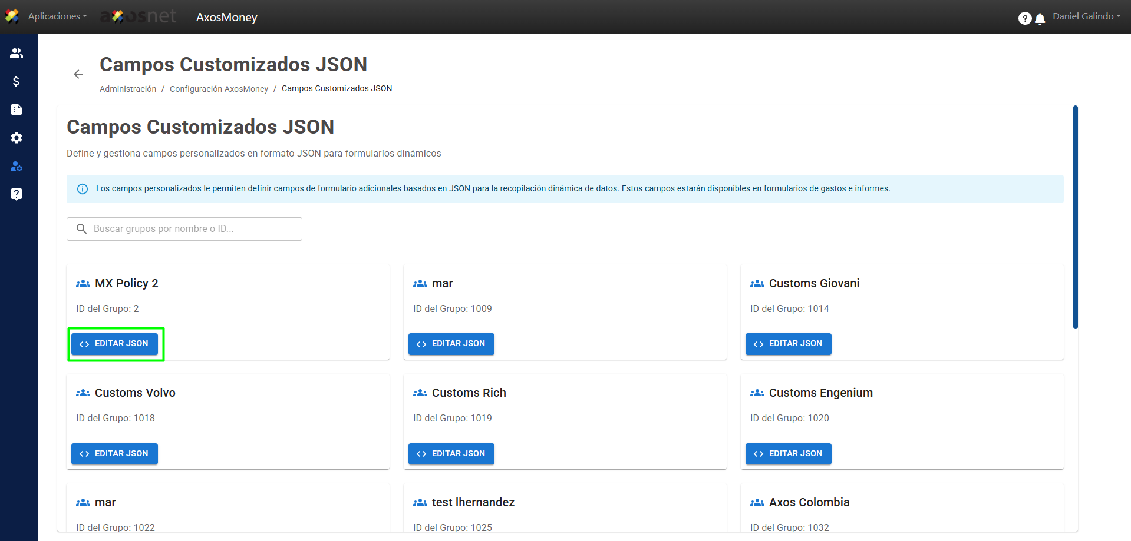Expand the Aplicaciones dropdown menu
The image size is (1131, 541).
57,16
